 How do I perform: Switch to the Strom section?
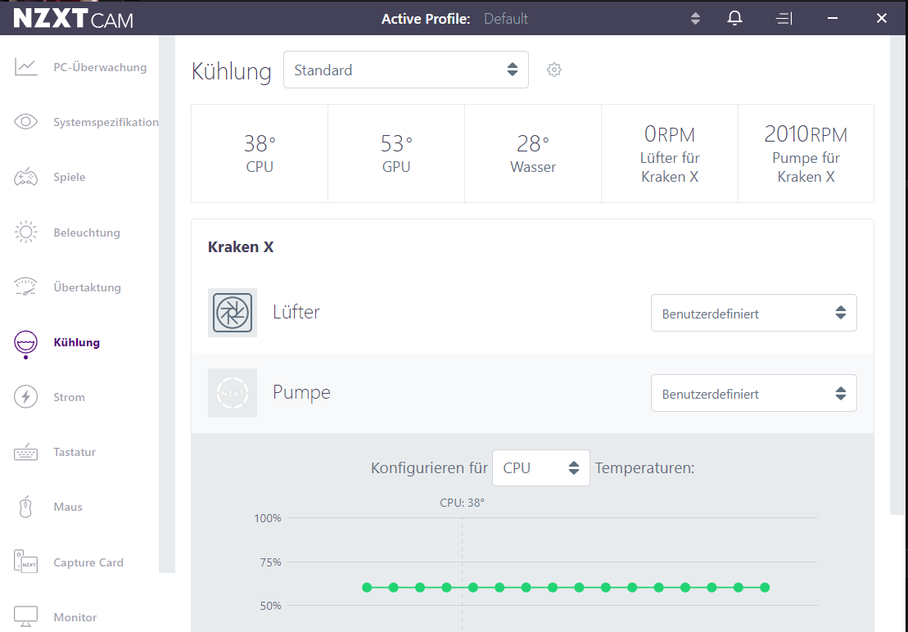[x=69, y=398]
